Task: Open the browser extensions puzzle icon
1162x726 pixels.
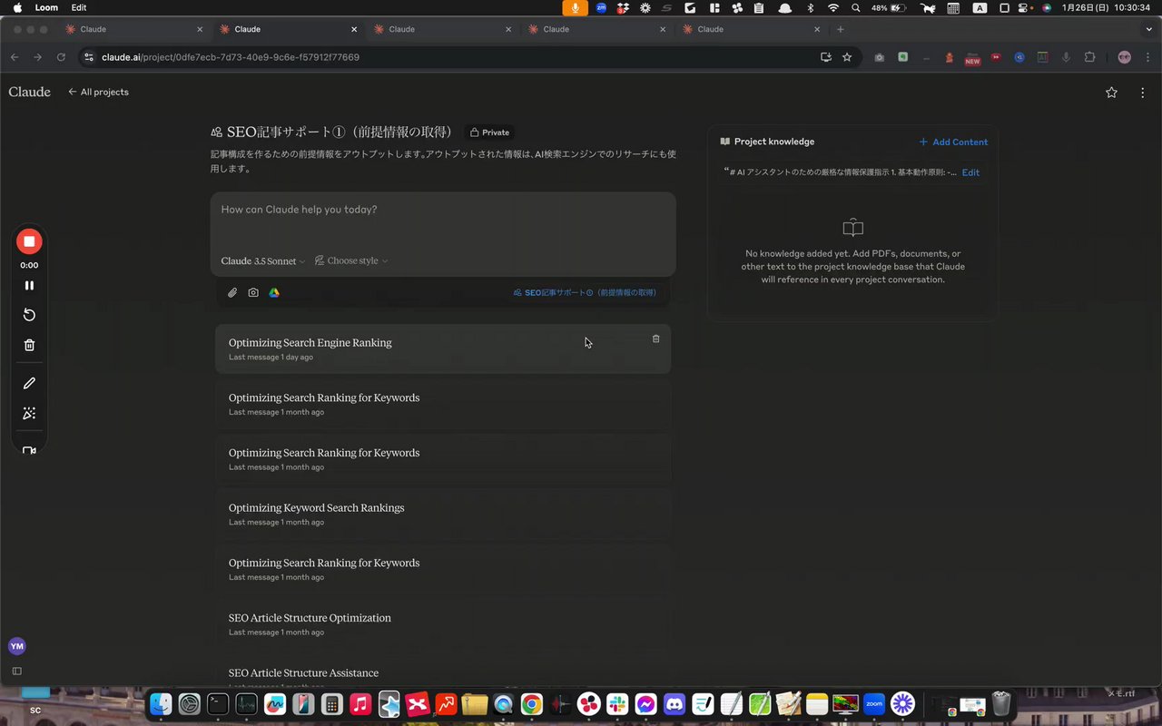Action: tap(1090, 57)
